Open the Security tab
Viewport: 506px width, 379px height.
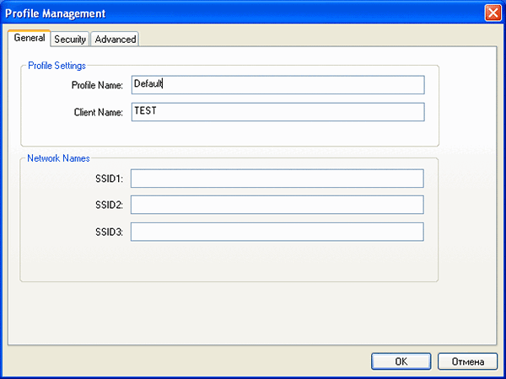[70, 40]
